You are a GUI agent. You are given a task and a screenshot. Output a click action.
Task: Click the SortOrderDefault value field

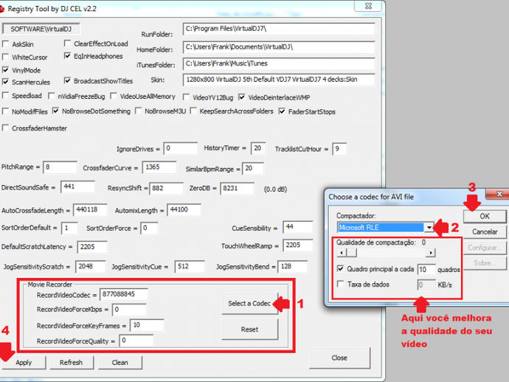click(x=70, y=228)
